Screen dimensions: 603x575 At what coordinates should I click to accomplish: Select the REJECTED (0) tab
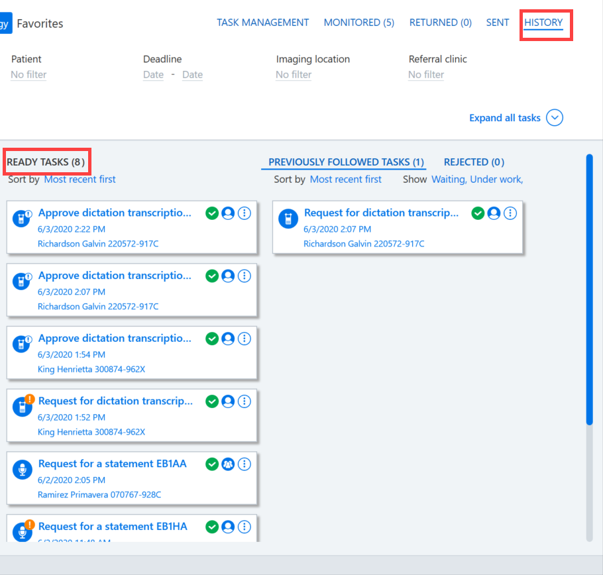(x=474, y=162)
